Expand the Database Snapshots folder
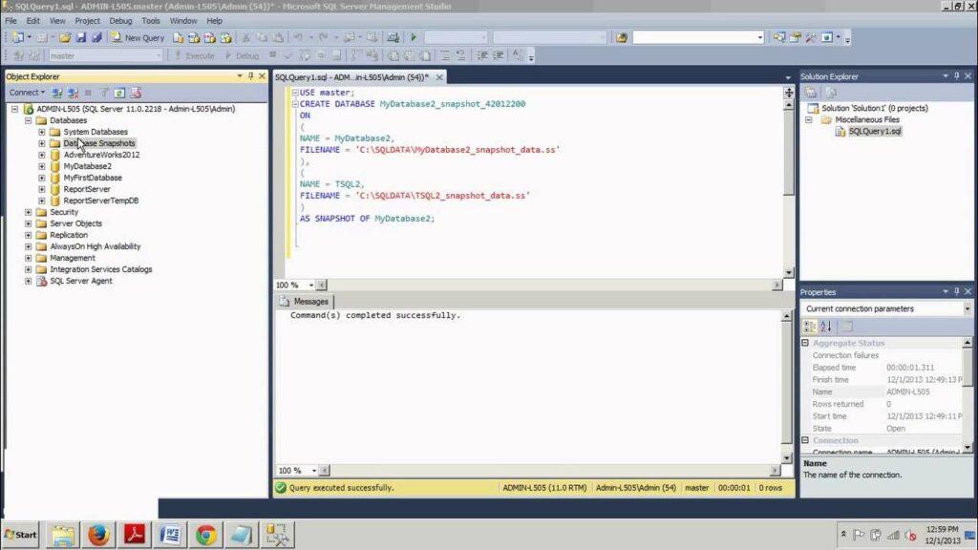 tap(42, 143)
